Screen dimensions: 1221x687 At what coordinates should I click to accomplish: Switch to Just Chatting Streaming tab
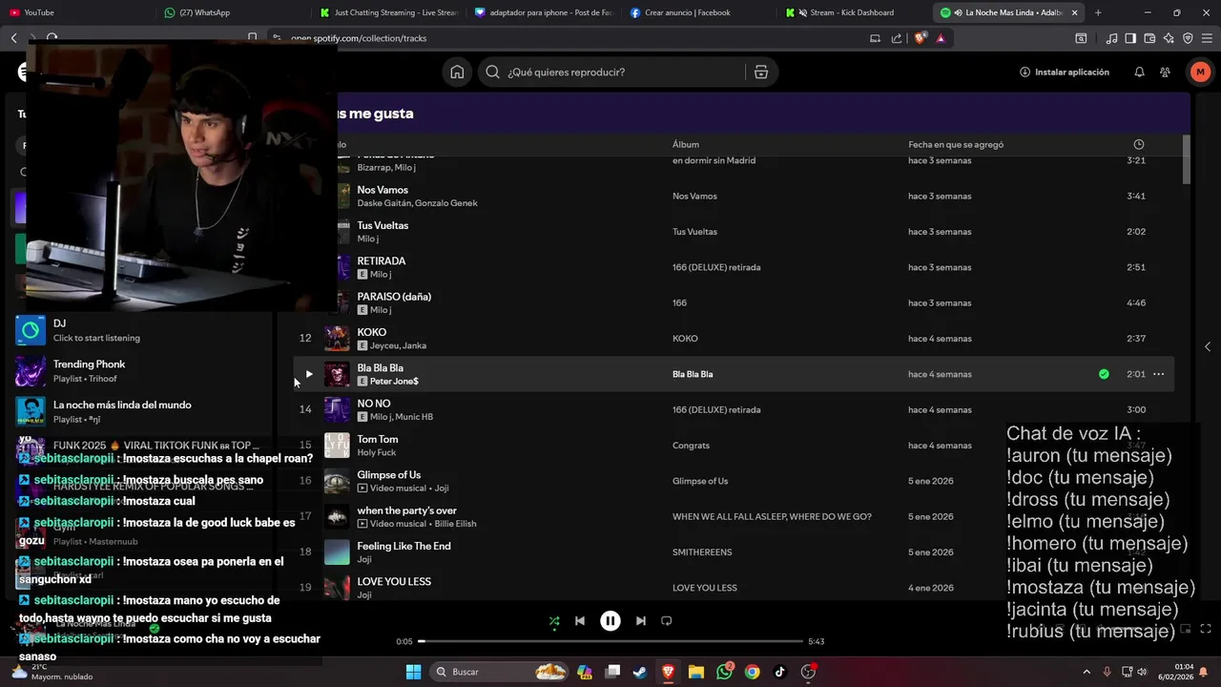point(389,12)
